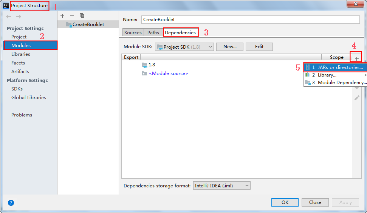
Task: Click the forward navigation arrow
Action: point(19,17)
